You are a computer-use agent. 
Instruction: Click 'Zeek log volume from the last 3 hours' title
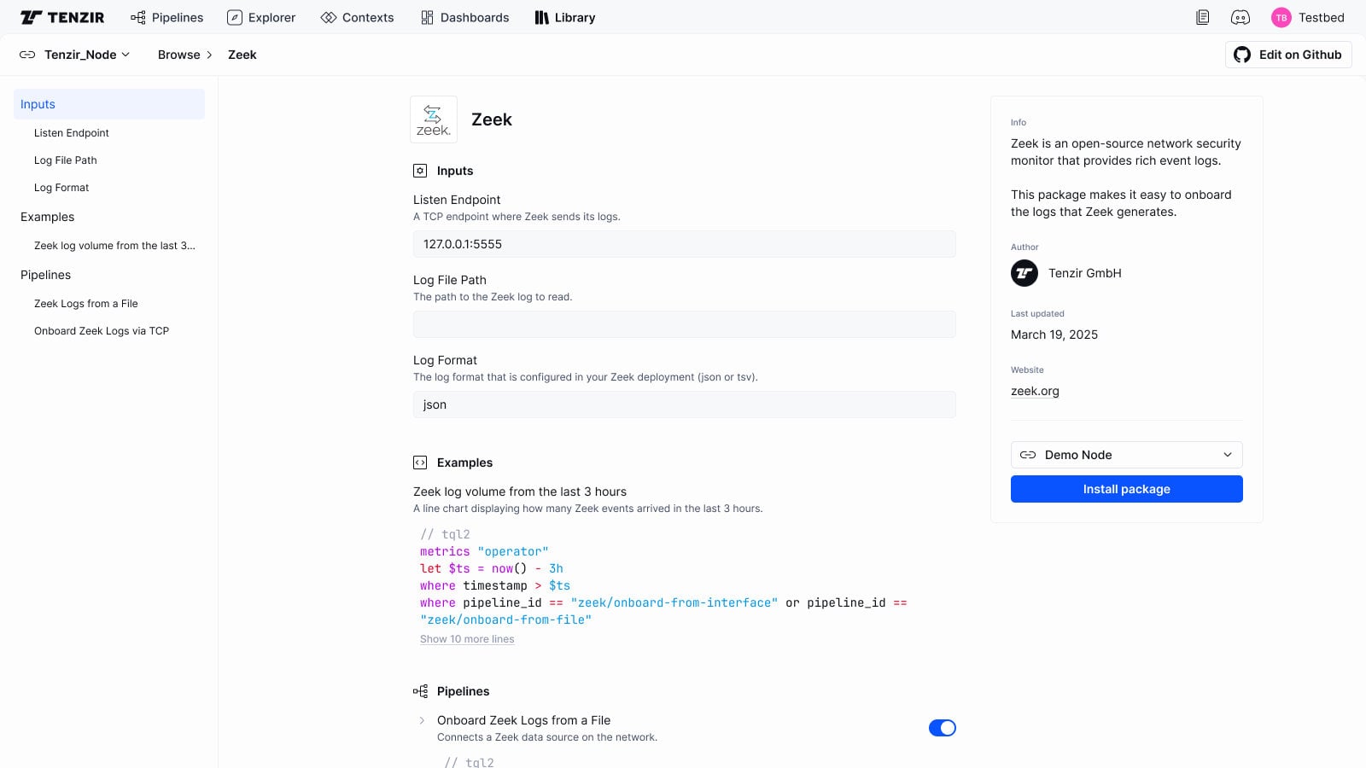click(520, 492)
